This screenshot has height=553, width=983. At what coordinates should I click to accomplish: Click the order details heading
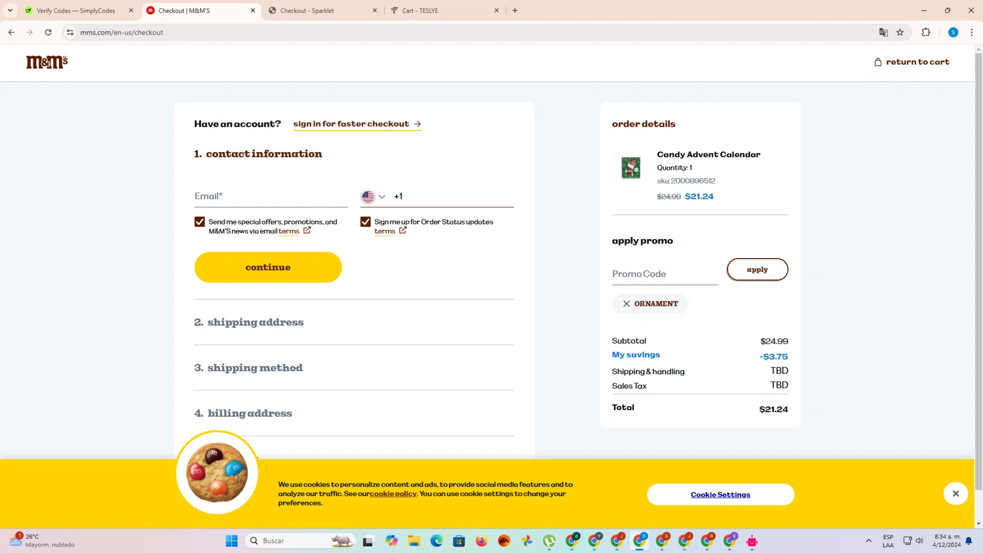pyautogui.click(x=644, y=124)
